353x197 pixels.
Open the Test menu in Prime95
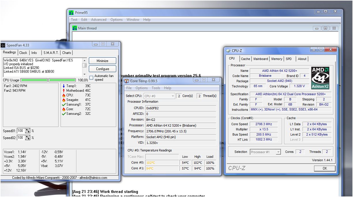pos(74,20)
